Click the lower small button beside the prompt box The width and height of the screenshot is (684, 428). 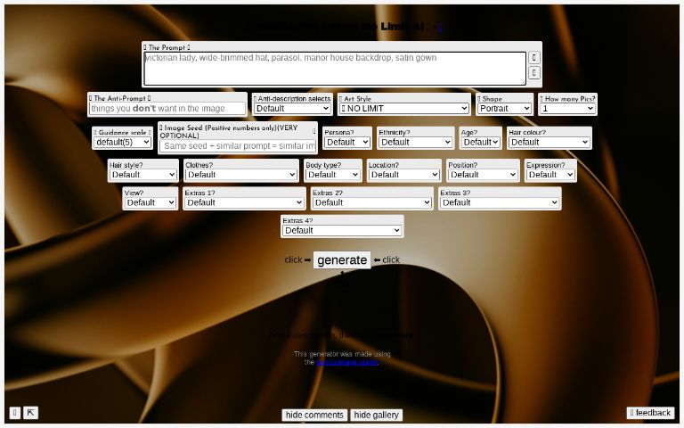(534, 73)
